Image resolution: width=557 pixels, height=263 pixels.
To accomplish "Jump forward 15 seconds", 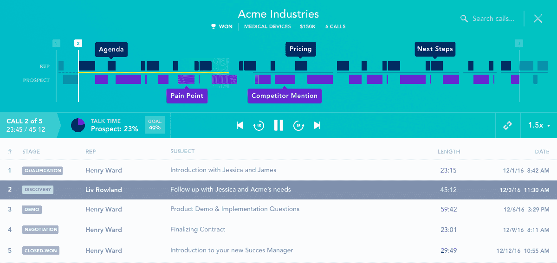I will 298,125.
